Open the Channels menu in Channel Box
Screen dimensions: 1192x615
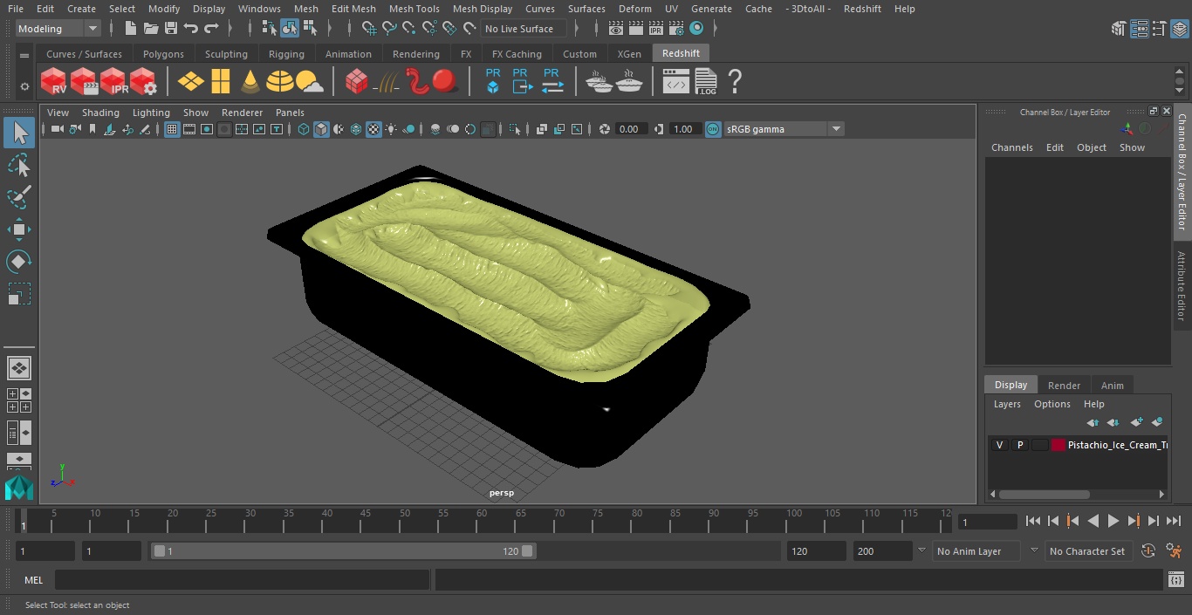tap(1011, 147)
